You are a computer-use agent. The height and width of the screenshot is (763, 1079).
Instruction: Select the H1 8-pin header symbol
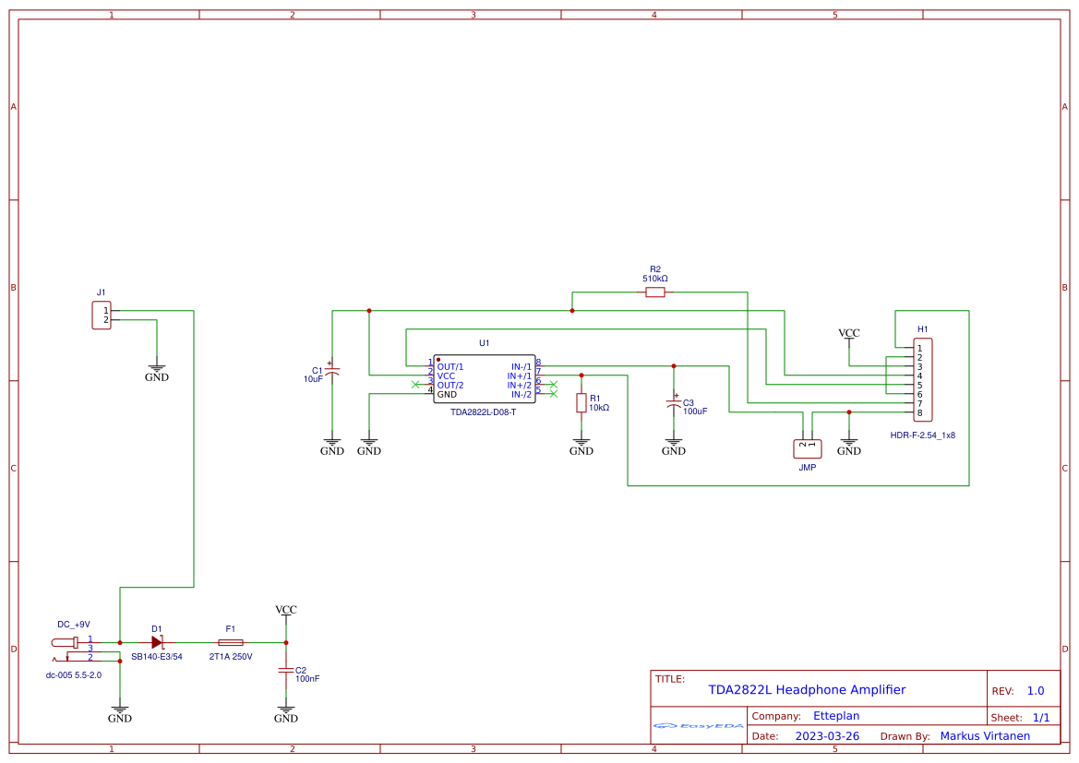[923, 380]
